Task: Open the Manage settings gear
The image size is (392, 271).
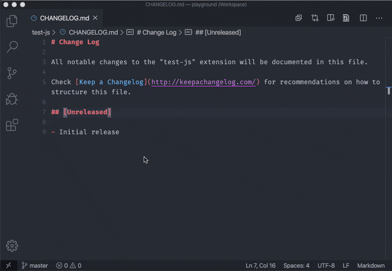Action: [12, 246]
